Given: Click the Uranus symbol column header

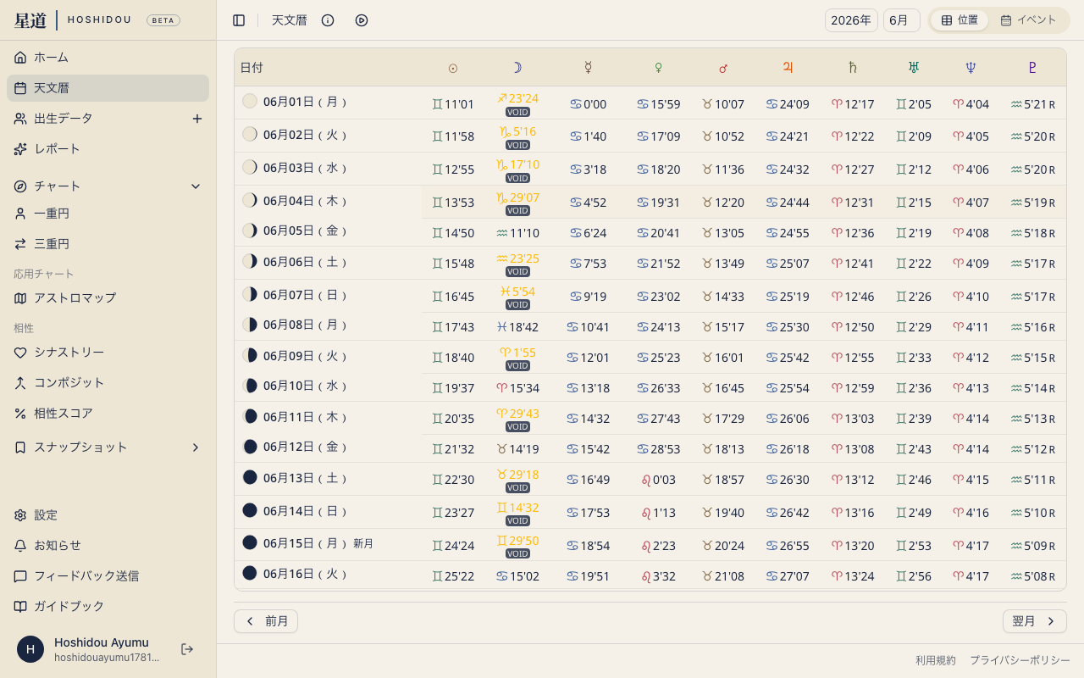Looking at the screenshot, I should coord(914,68).
